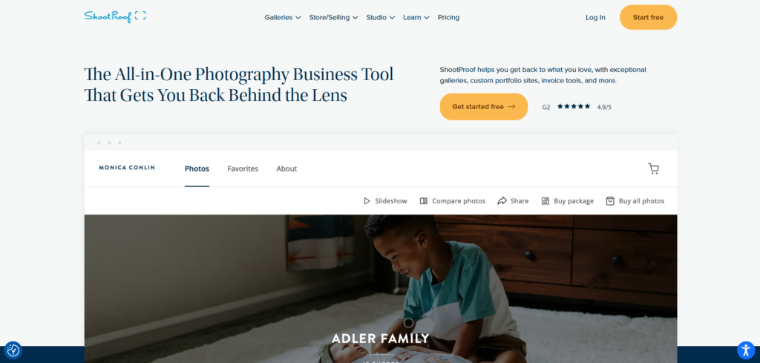Viewport: 760px width, 363px height.
Task: Open the Pricing page
Action: tap(448, 18)
